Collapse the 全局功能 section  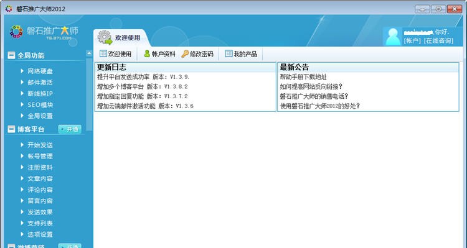click(x=11, y=55)
